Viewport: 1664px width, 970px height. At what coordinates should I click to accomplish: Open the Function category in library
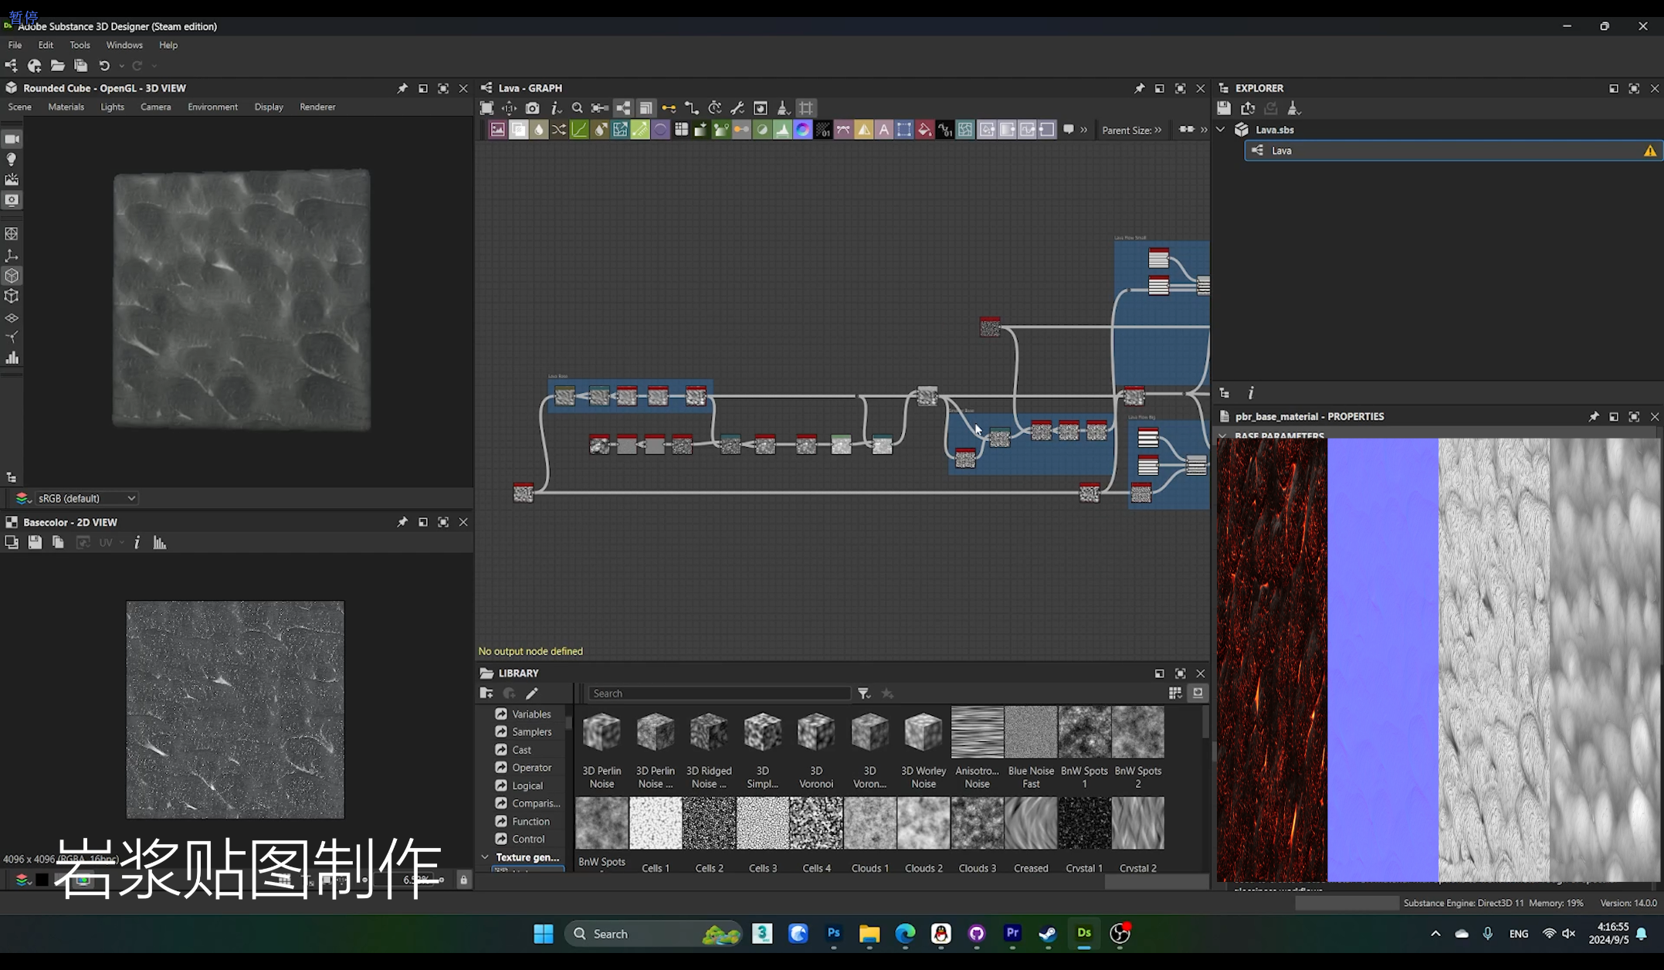click(530, 821)
